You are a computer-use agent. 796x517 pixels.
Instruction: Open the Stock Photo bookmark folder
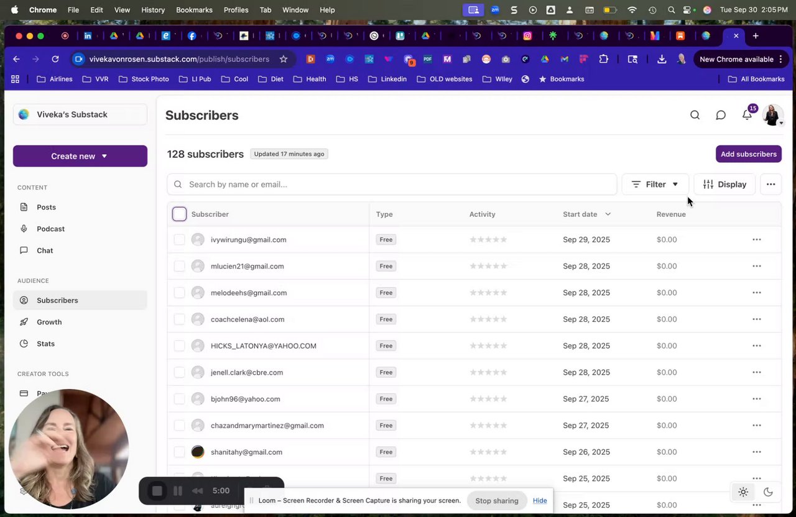click(144, 79)
